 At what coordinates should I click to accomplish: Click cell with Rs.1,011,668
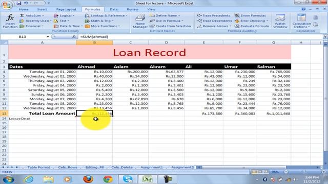pyautogui.click(x=273, y=113)
